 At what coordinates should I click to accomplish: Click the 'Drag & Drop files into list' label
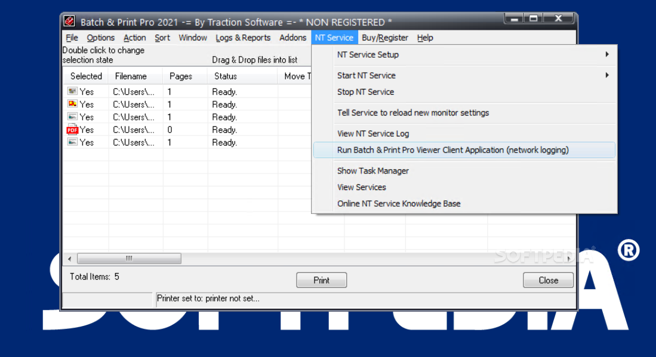point(254,60)
